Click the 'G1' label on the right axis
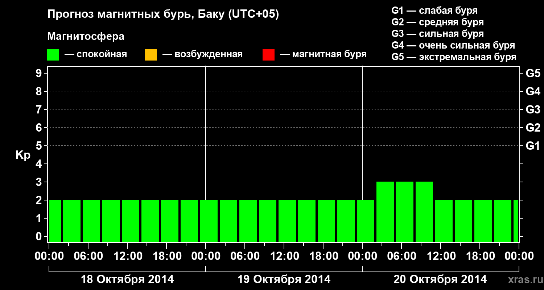Screen dimensions: 544x290 pos(533,146)
